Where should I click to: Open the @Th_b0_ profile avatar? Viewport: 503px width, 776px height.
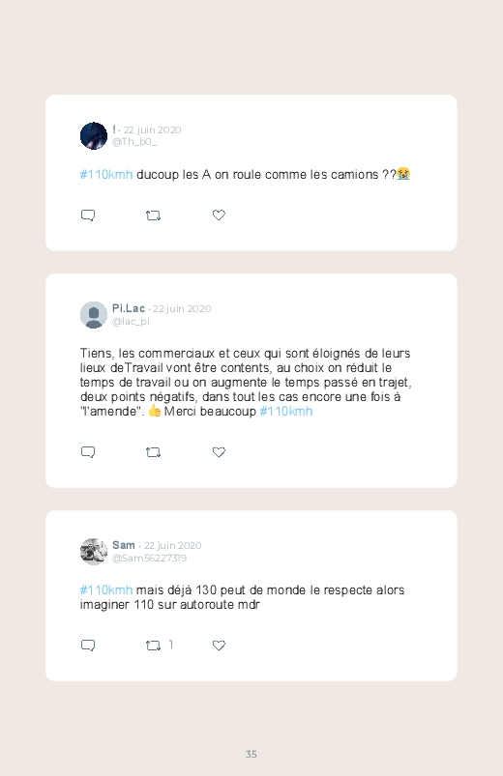tap(94, 135)
